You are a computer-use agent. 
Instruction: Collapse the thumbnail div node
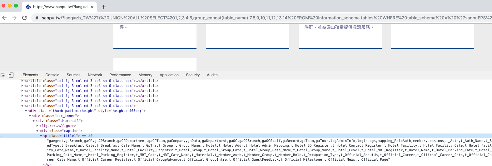tap(33, 121)
